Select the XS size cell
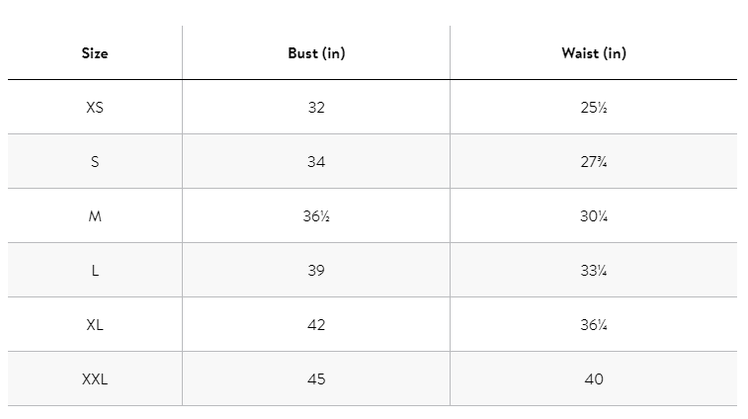 (x=95, y=108)
